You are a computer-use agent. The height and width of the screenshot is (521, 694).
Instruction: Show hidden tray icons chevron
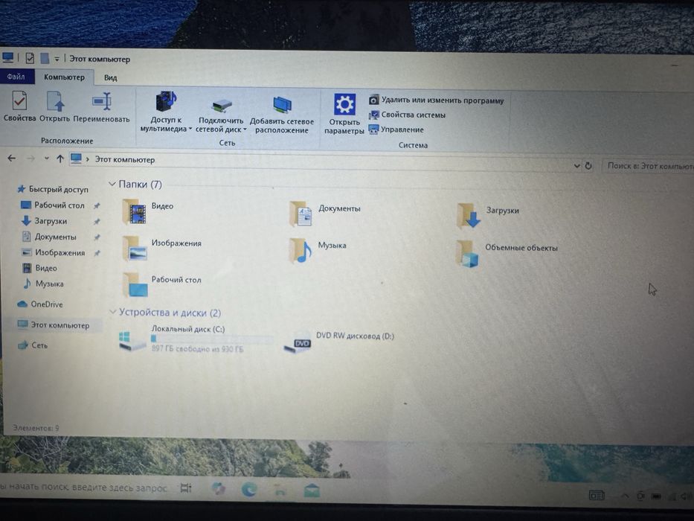click(x=625, y=495)
